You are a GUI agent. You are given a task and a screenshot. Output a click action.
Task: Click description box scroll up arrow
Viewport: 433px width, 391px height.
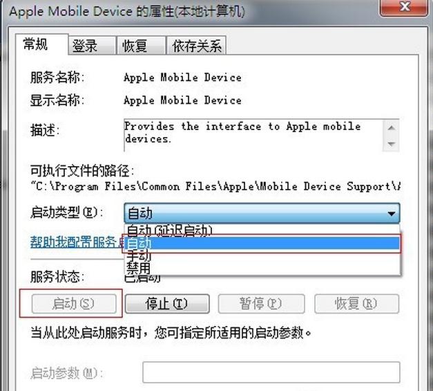click(391, 128)
